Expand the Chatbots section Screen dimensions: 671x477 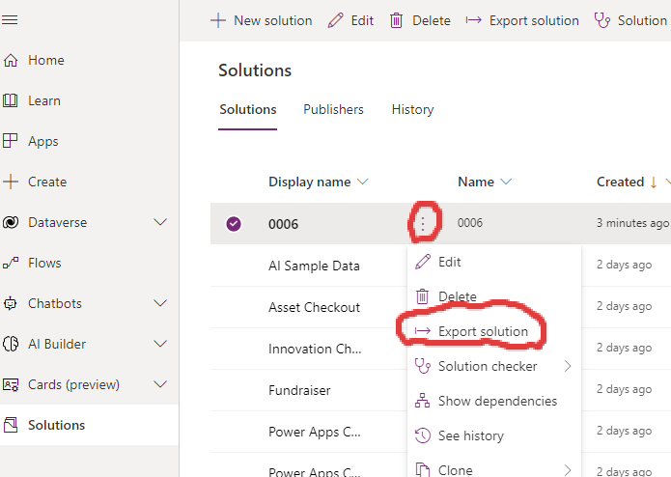coord(160,303)
